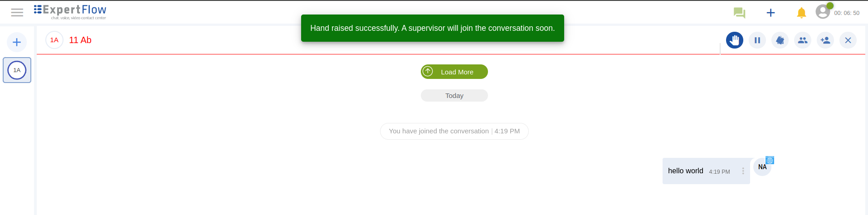Click the ExpertFlow logo
Image resolution: width=868 pixels, height=215 pixels.
pos(70,12)
